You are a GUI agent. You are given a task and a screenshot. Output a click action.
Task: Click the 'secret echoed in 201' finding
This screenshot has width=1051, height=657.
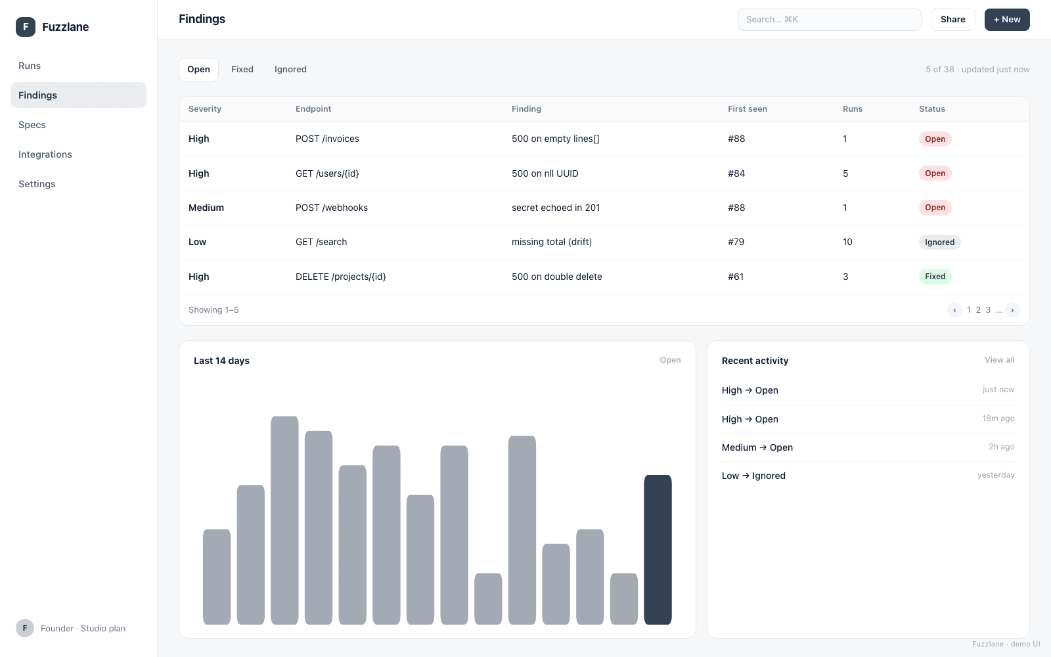click(x=556, y=208)
